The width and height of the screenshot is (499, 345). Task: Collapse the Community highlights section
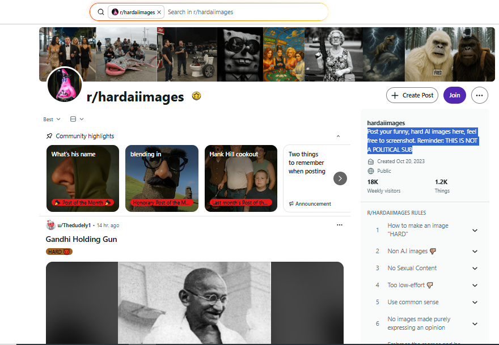338,136
